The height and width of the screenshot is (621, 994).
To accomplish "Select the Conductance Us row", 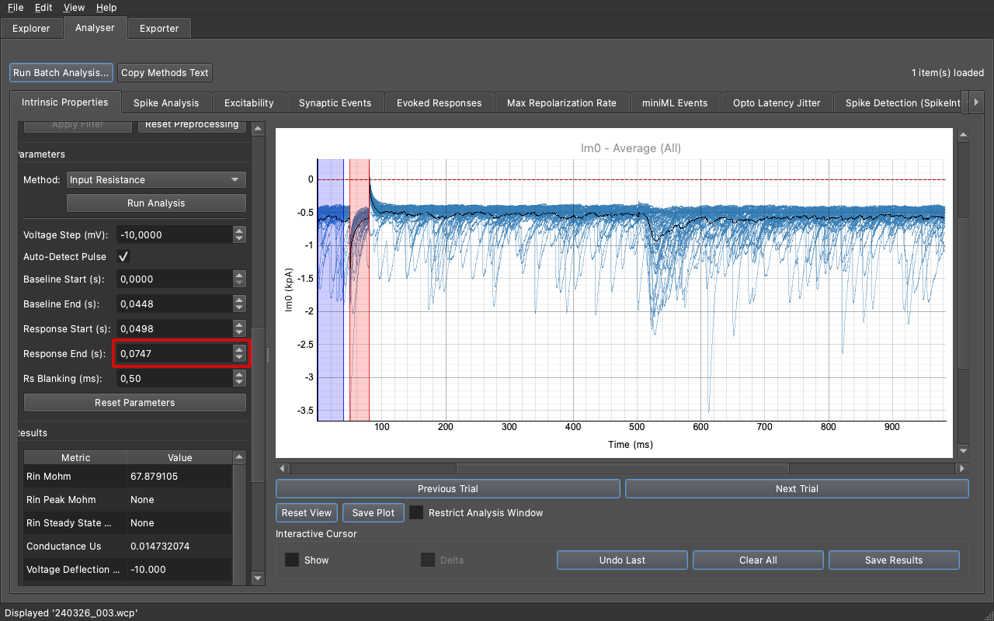I will 127,546.
